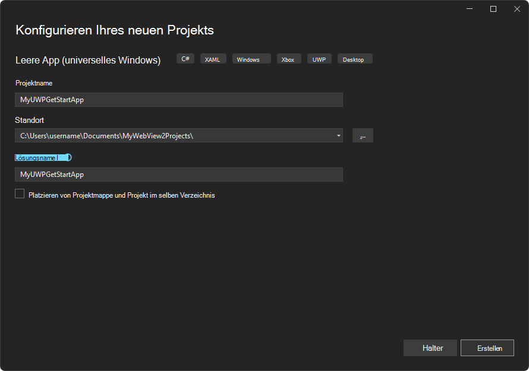Click the UWP tag
The image size is (529, 371).
click(x=319, y=59)
